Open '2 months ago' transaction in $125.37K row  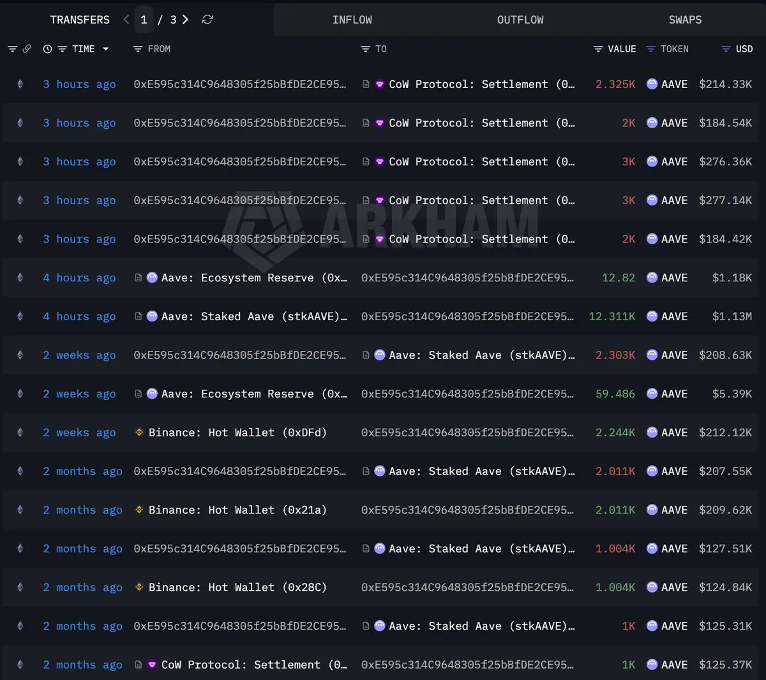(82, 665)
